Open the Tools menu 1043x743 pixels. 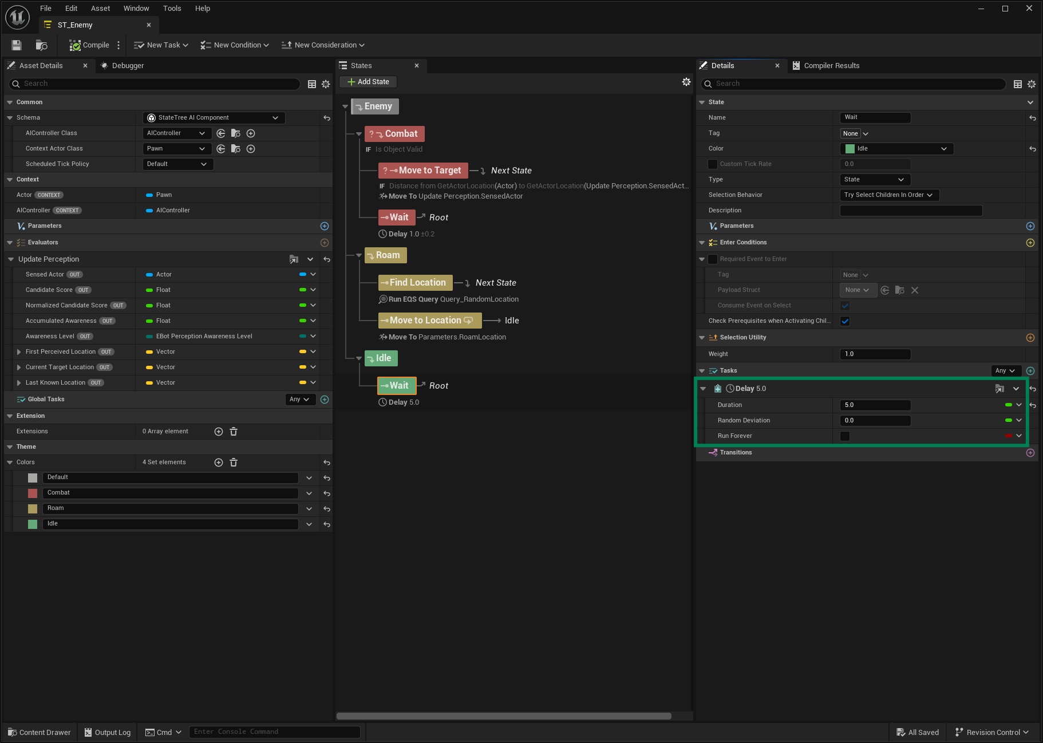pyautogui.click(x=172, y=9)
